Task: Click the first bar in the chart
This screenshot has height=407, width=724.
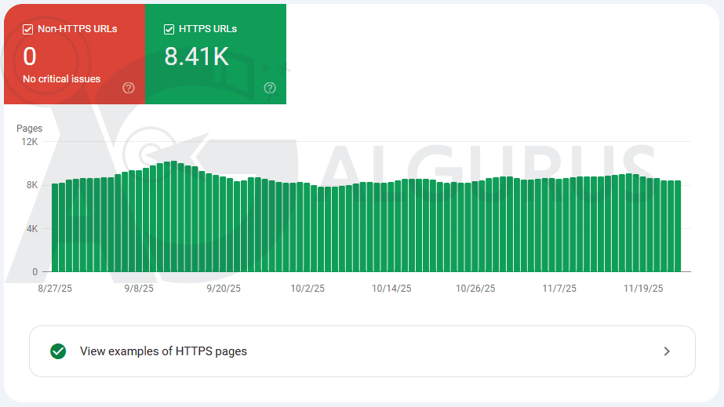Action: pos(55,228)
